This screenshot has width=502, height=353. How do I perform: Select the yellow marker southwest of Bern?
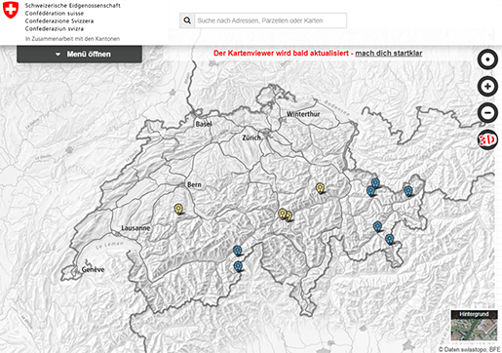click(178, 209)
